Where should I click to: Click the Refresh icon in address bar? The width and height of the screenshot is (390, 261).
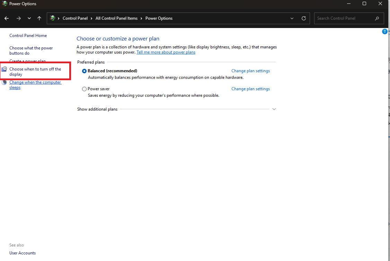point(304,18)
